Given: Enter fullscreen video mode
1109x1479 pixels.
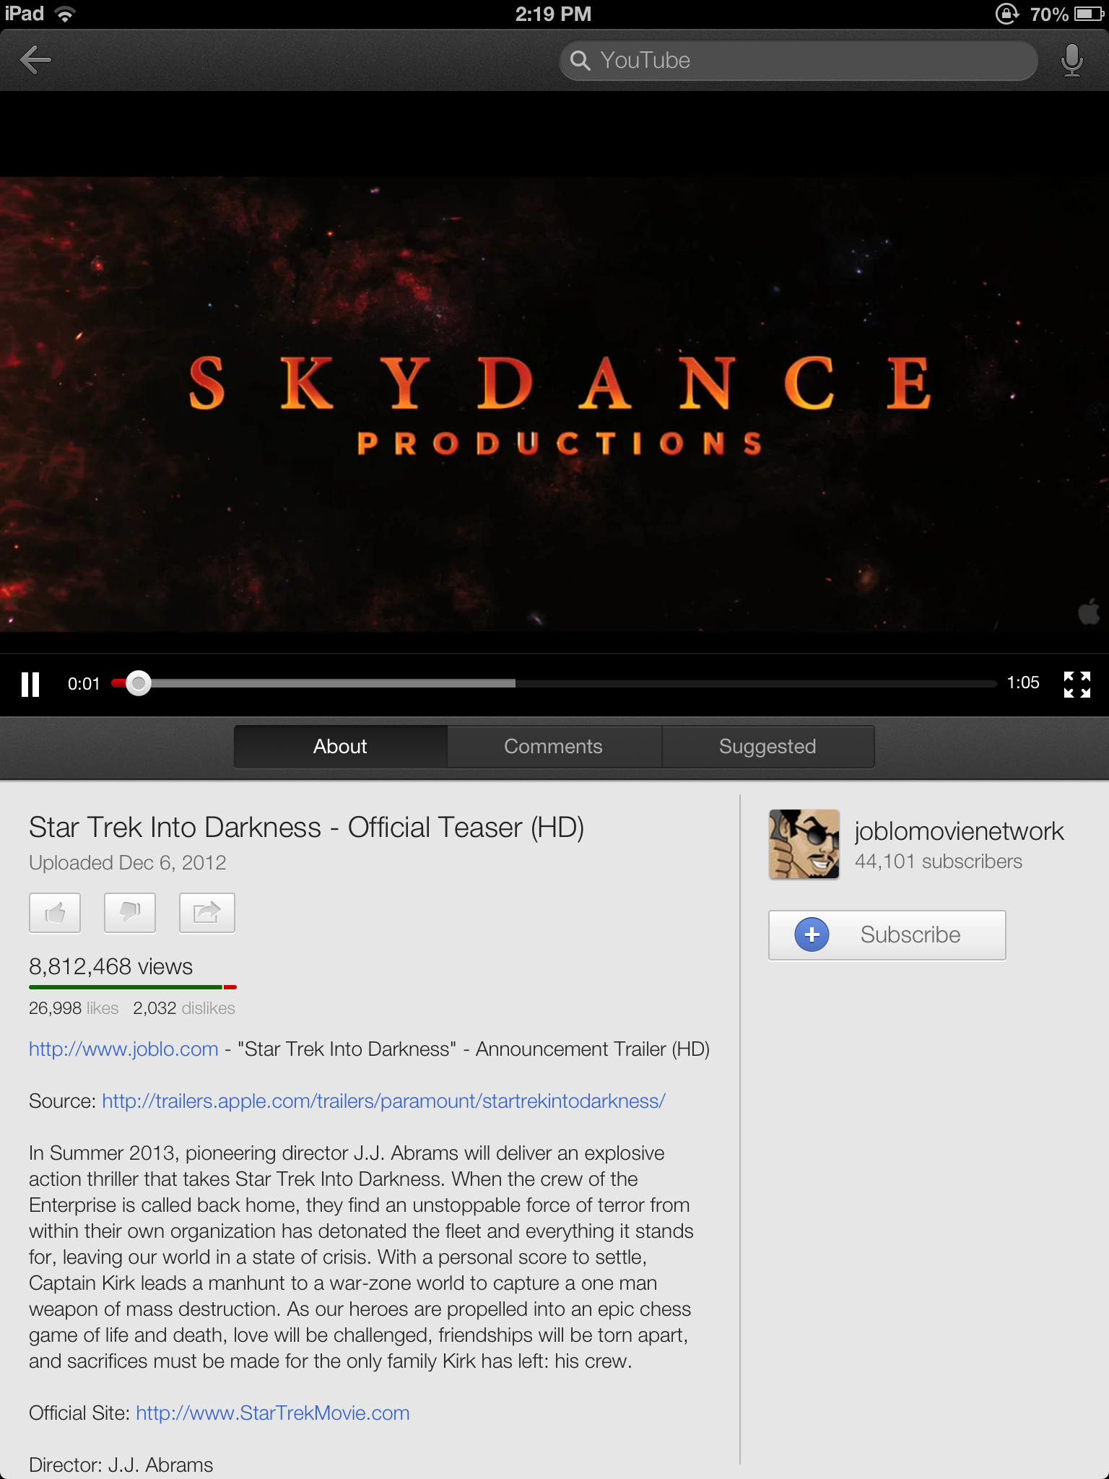Looking at the screenshot, I should (x=1077, y=684).
